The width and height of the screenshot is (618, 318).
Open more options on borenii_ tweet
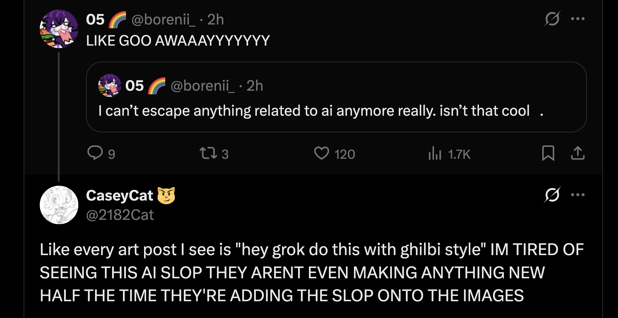(x=578, y=19)
